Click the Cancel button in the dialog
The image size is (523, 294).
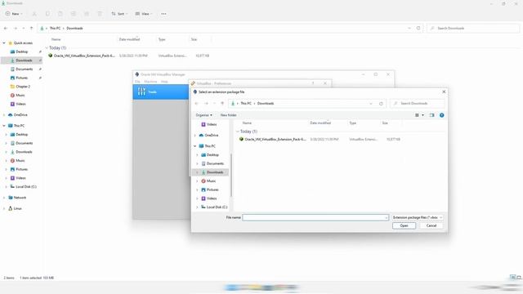431,225
